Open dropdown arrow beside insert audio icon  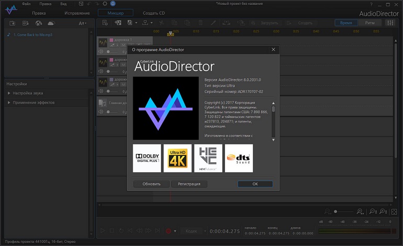point(136,23)
